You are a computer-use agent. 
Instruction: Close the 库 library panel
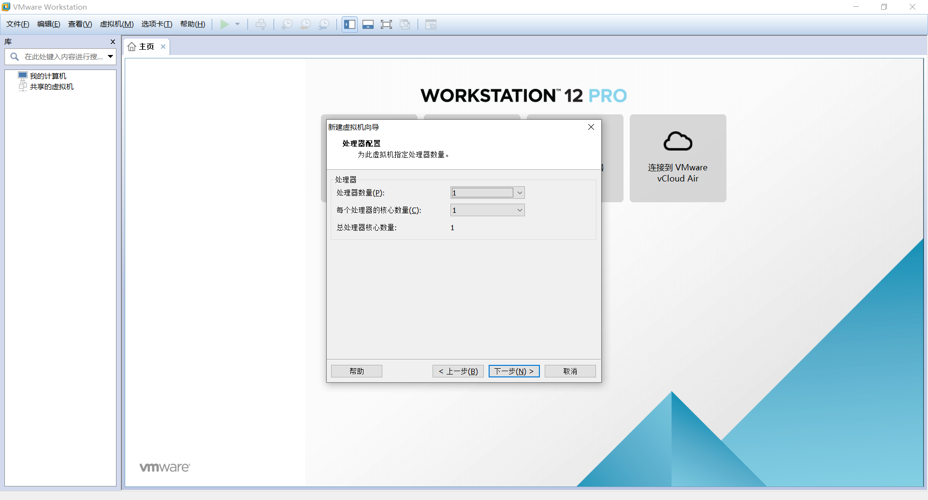click(113, 42)
